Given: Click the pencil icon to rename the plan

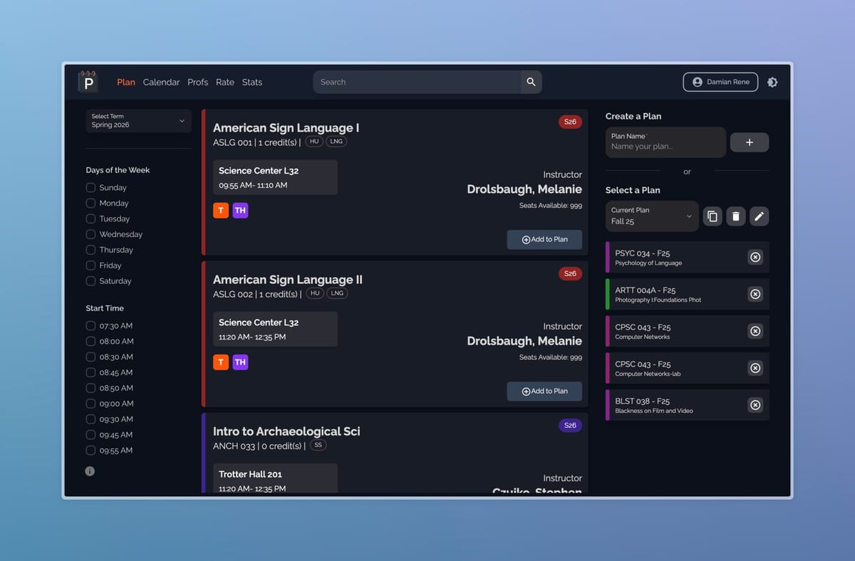Looking at the screenshot, I should click(x=759, y=216).
